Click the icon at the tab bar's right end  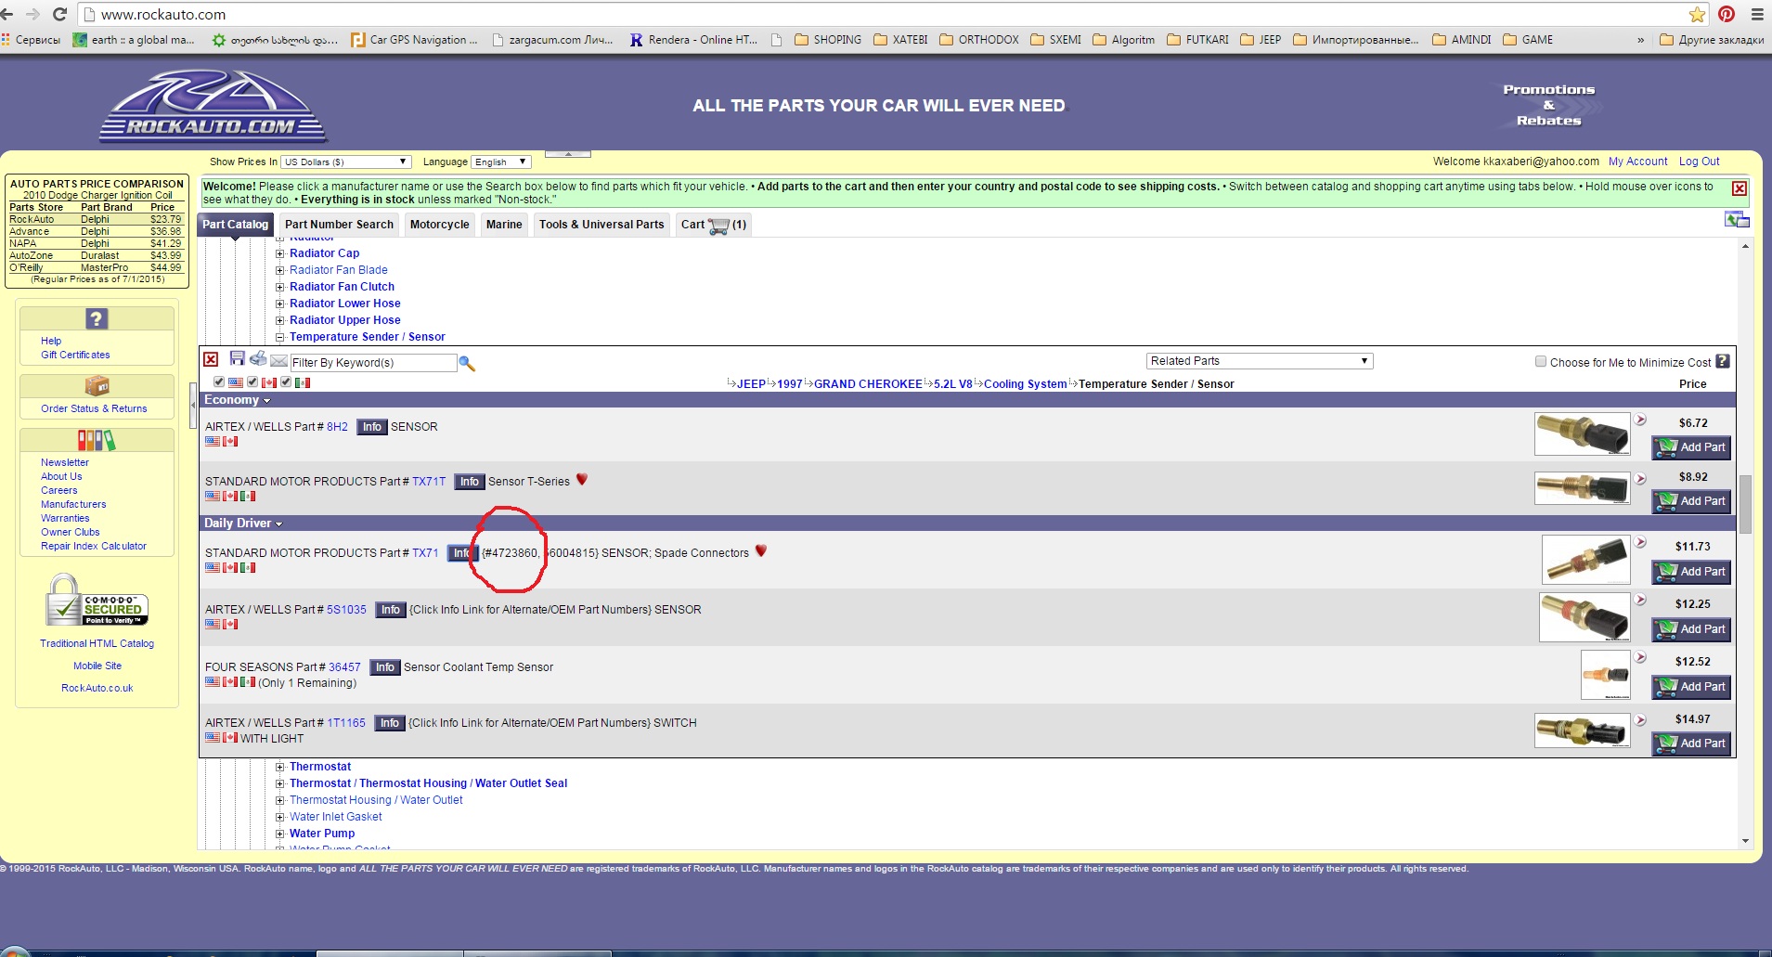click(x=1737, y=220)
